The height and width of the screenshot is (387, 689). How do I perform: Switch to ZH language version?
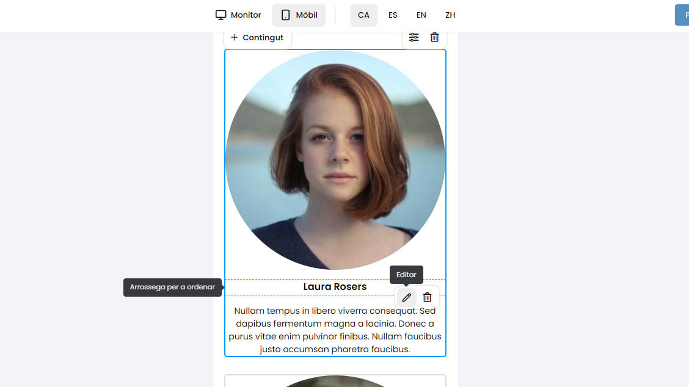point(450,15)
